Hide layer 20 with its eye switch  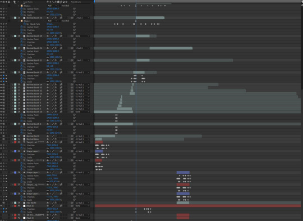tap(1, 84)
